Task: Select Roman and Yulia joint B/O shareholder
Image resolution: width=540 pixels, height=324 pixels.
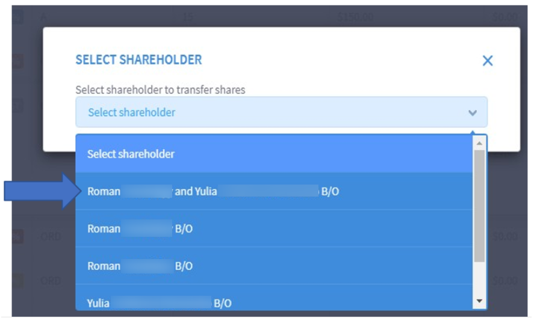Action: coord(274,191)
